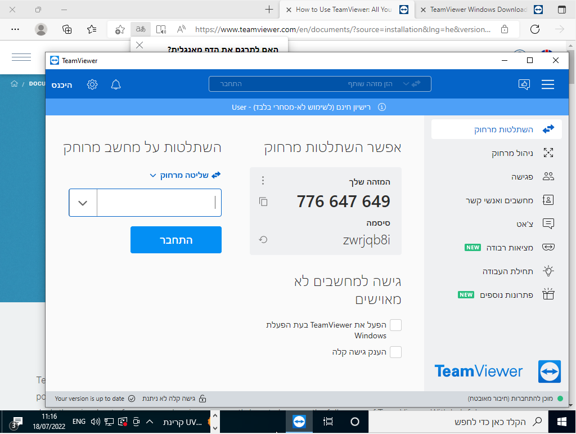Open action center notifications icon

tap(16, 422)
